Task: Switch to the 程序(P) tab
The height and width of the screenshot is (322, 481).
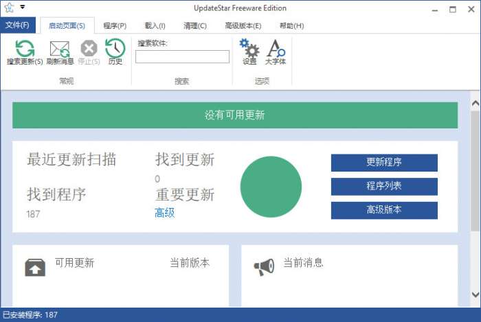Action: coord(115,25)
